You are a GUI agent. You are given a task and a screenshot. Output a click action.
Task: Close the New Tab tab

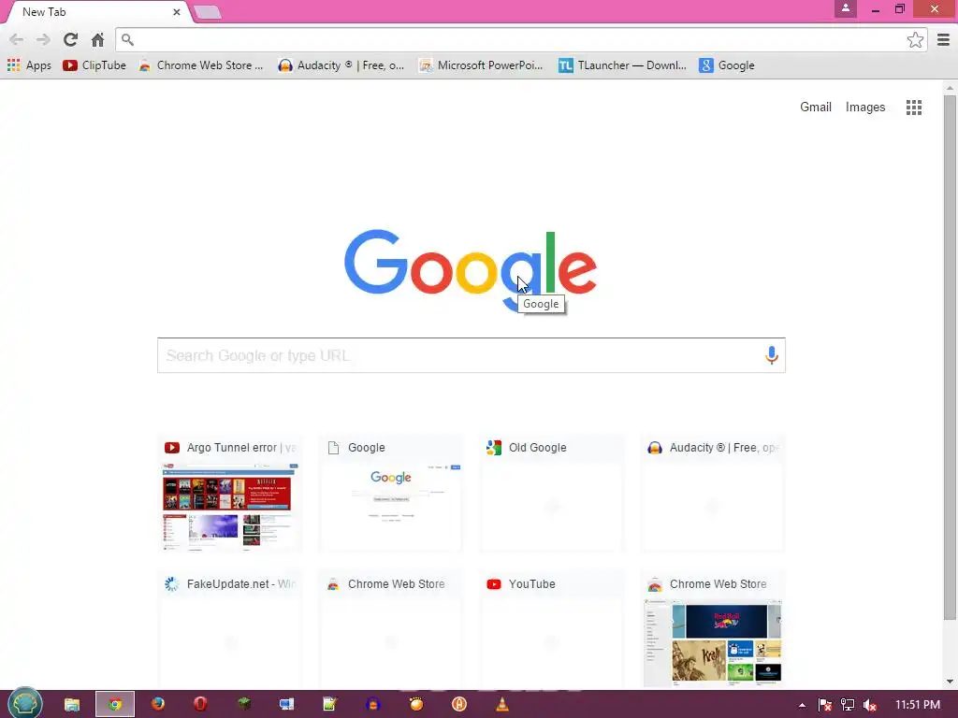click(177, 12)
